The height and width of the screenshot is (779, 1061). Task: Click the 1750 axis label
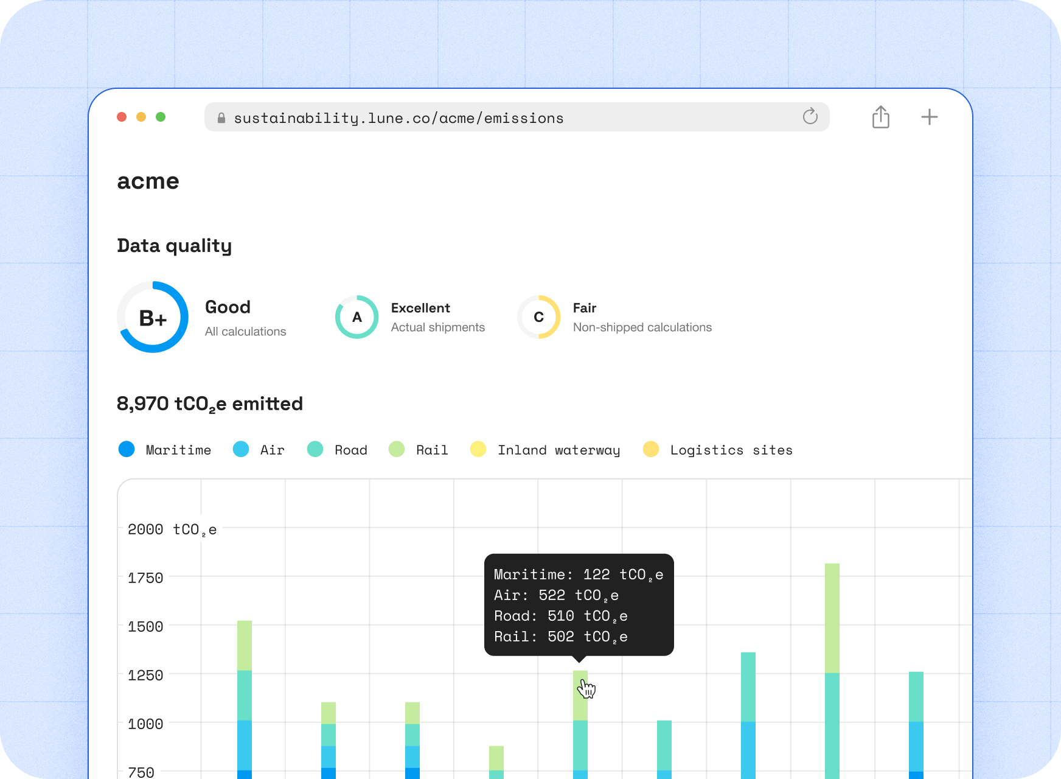click(x=145, y=578)
